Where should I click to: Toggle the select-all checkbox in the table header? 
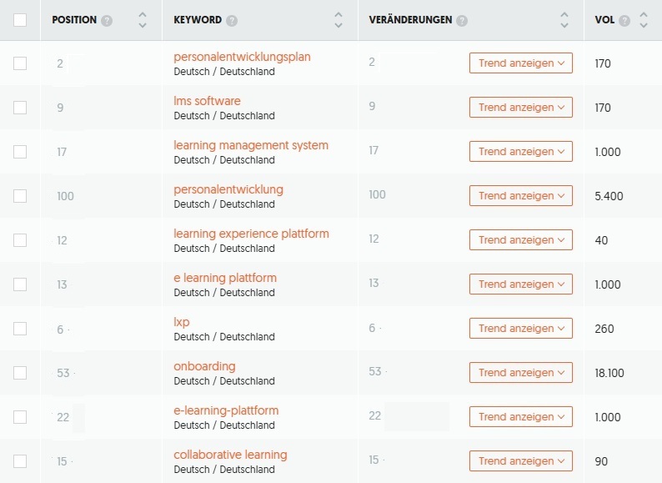tap(20, 20)
